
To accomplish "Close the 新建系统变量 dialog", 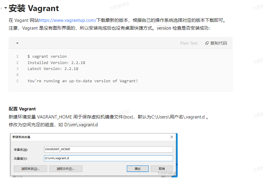I will pyautogui.click(x=172, y=137).
